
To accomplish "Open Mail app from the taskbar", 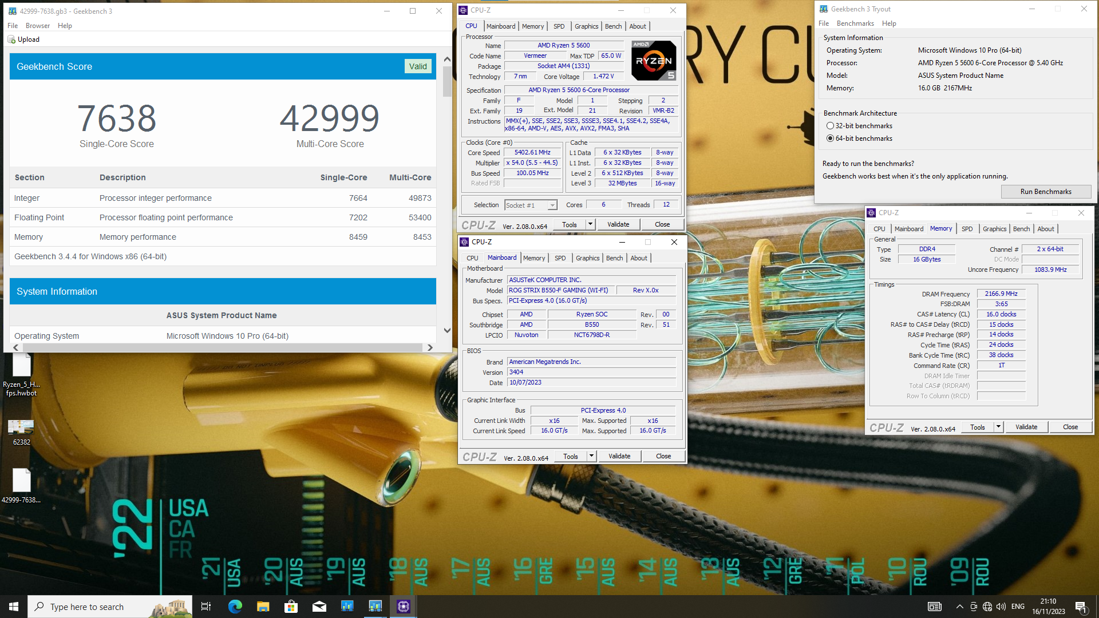I will tap(319, 607).
